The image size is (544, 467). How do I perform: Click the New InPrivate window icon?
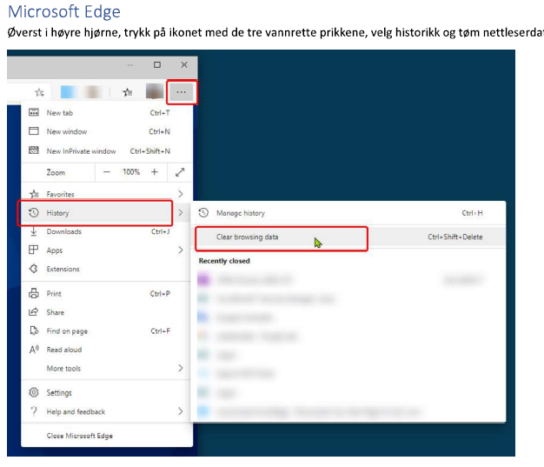(x=34, y=150)
